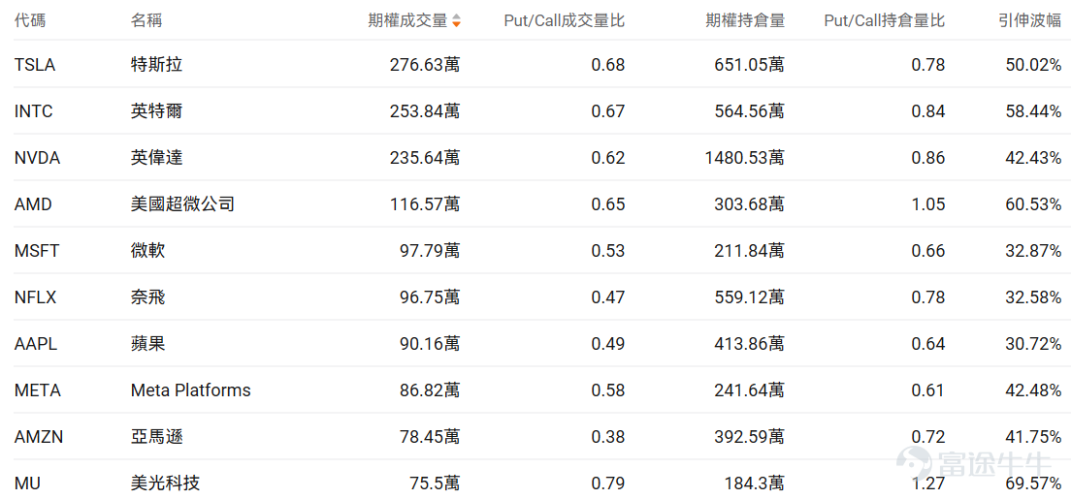This screenshot has height=499, width=1071.
Task: Click NVDA implied volatility 42.43%
Action: pos(1033,158)
